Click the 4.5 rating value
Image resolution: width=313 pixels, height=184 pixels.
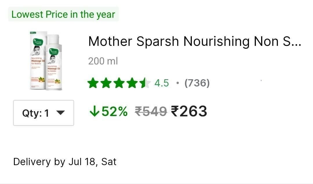coord(162,83)
